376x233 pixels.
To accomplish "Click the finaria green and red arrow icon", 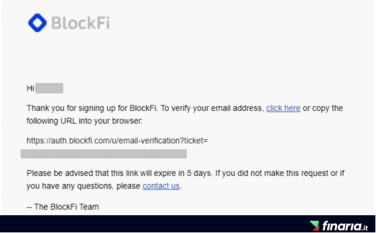I will (x=315, y=226).
